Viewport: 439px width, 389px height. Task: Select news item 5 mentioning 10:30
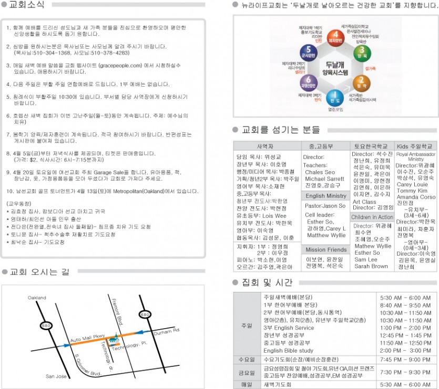click(x=97, y=100)
